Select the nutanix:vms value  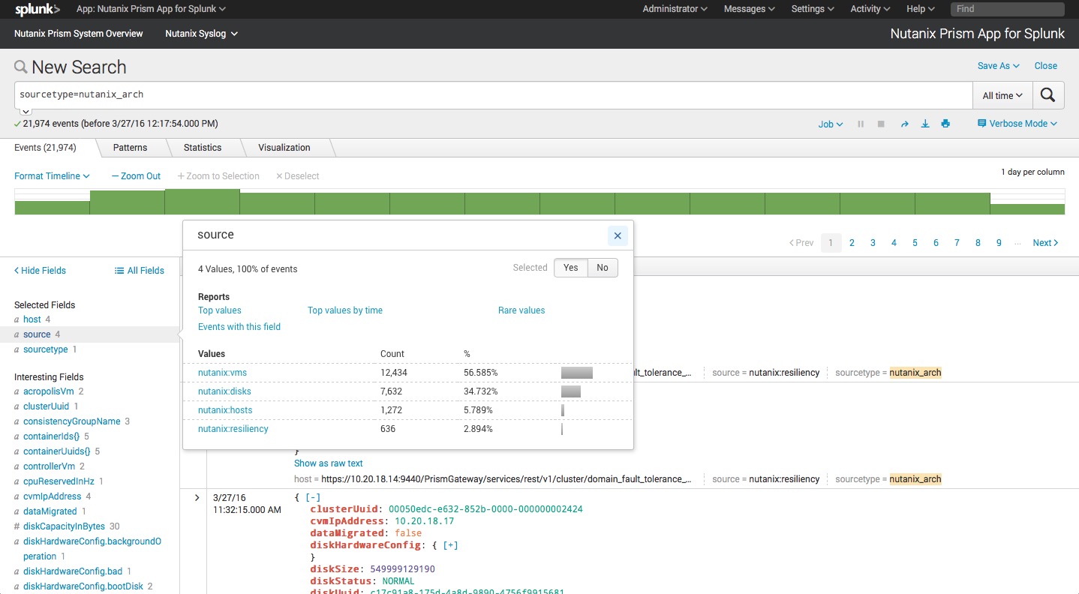(222, 373)
